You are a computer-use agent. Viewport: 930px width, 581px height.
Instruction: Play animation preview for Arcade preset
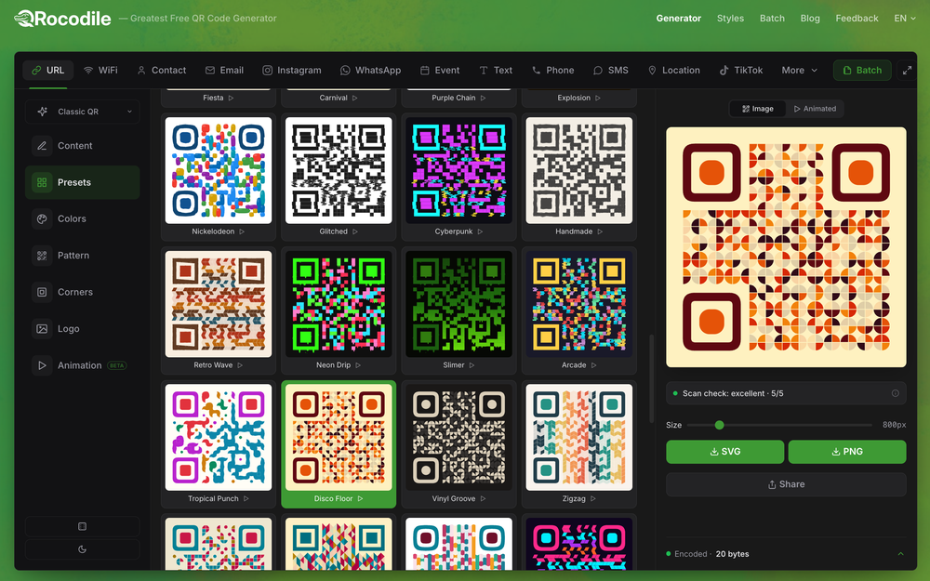click(593, 365)
